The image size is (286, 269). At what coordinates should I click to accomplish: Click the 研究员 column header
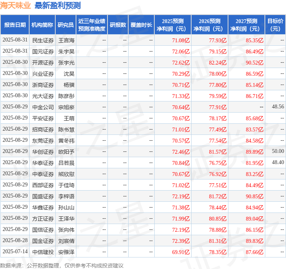66,25
